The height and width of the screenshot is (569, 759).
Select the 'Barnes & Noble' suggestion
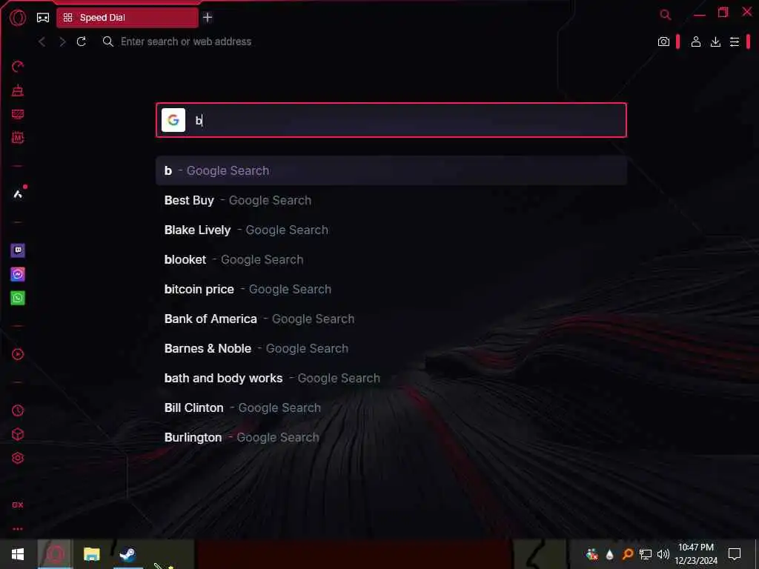[x=391, y=348]
